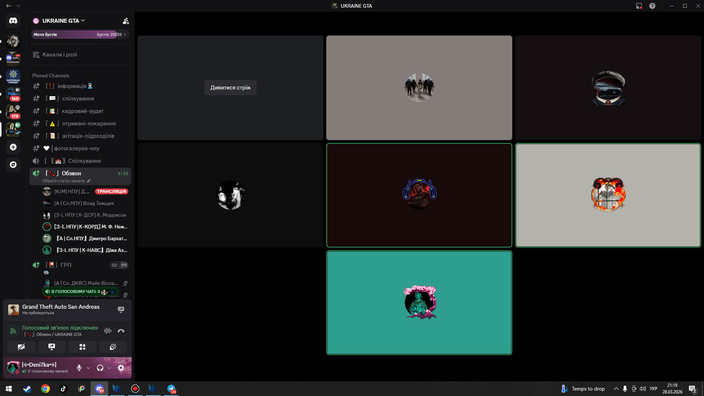This screenshot has width=704, height=396.
Task: Open the Temps to drop weather widget
Action: (582, 389)
